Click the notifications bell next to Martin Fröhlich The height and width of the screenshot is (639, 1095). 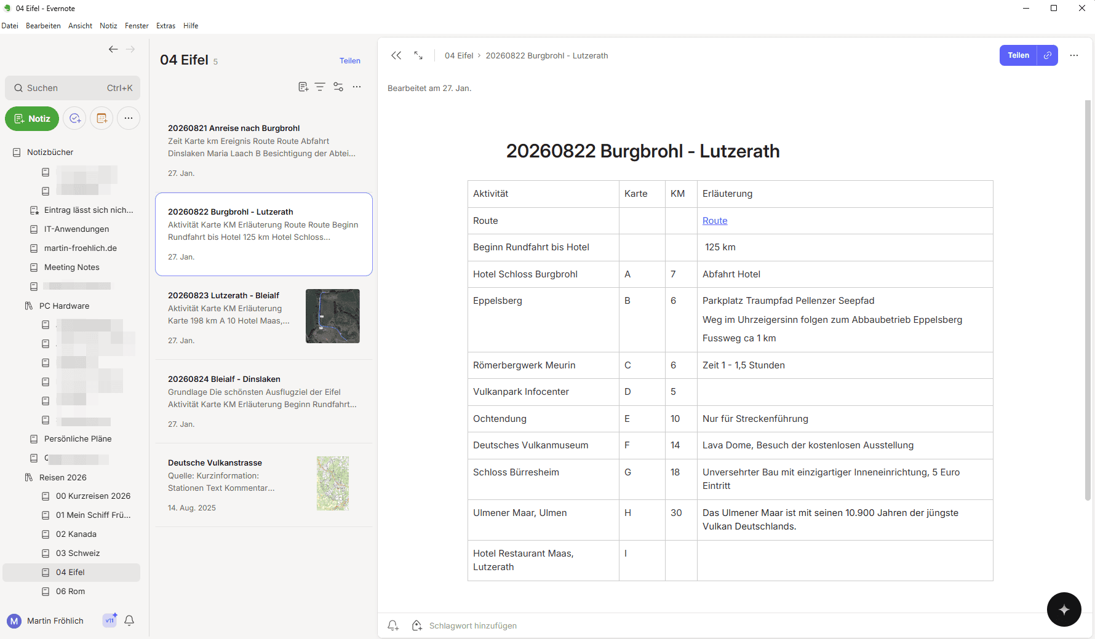tap(129, 621)
